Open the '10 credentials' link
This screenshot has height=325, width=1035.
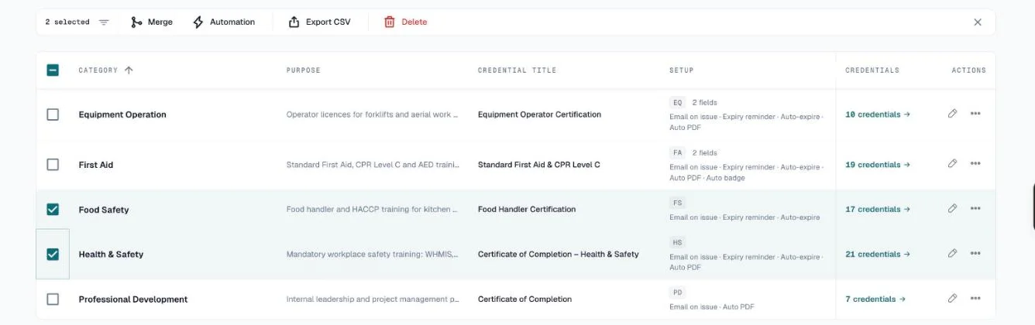pyautogui.click(x=877, y=115)
